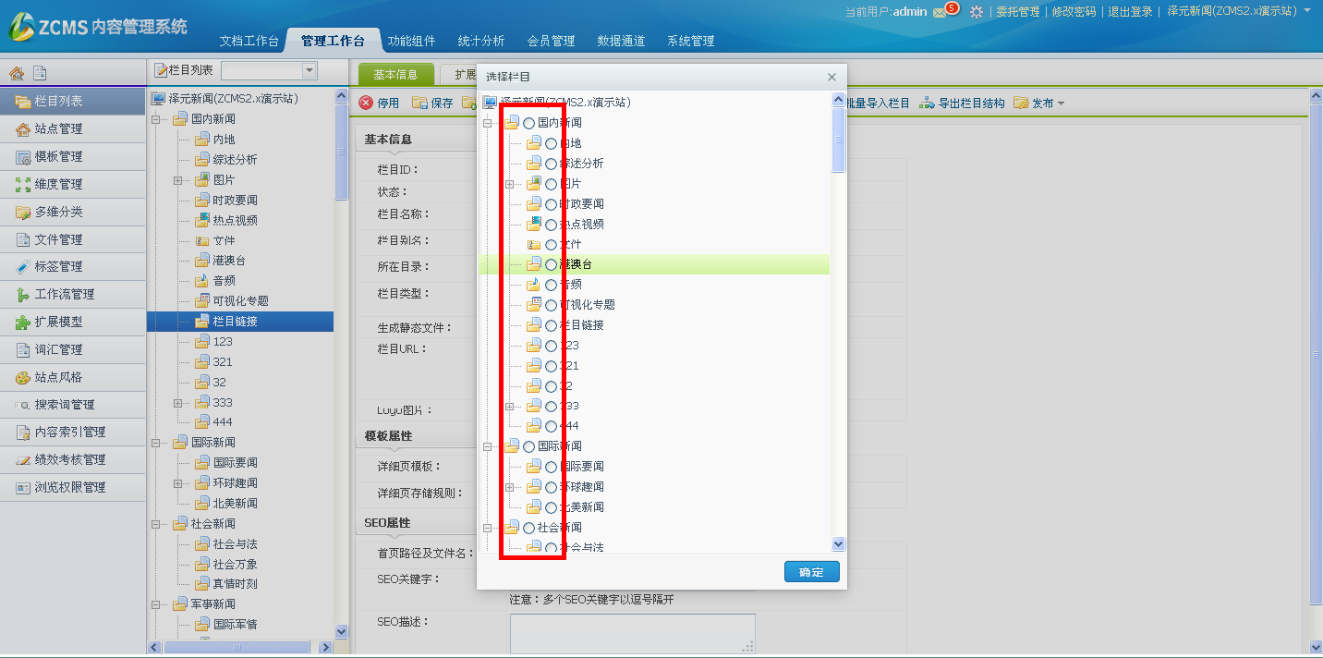
Task: Click the 确定 confirm button in dialog
Action: tap(811, 572)
